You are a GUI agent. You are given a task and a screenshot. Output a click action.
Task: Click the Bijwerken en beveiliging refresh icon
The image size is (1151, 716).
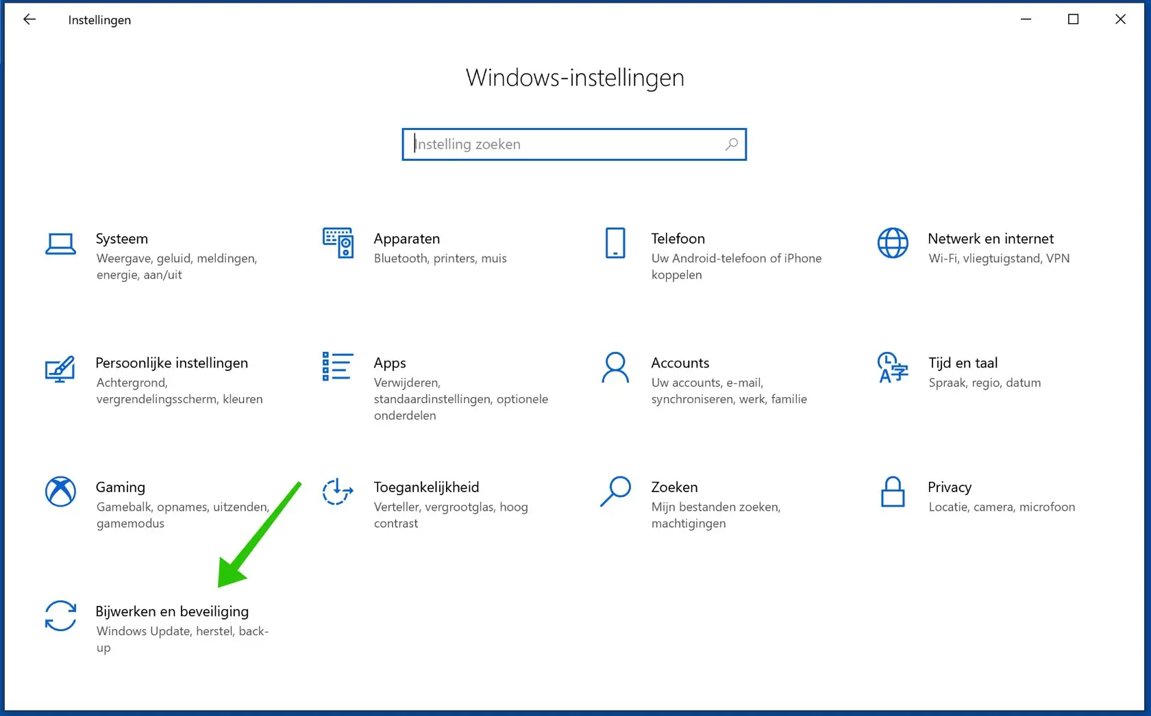(60, 615)
